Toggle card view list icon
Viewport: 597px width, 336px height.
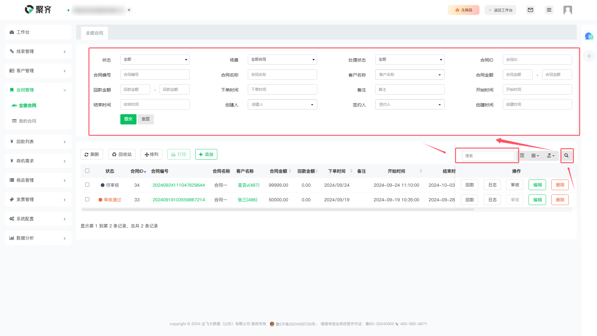click(x=522, y=156)
